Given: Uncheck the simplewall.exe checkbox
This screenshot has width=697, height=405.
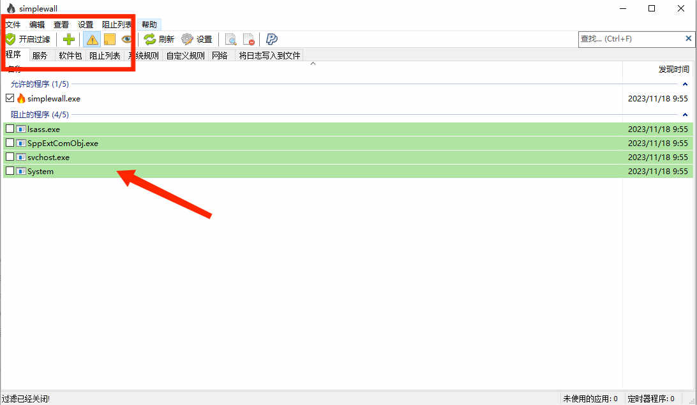Looking at the screenshot, I should pyautogui.click(x=10, y=98).
